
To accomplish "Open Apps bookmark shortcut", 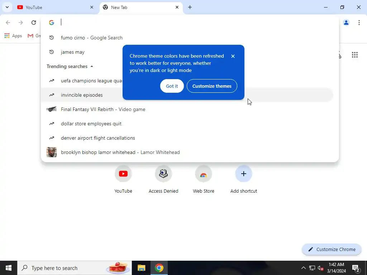I will [13, 36].
